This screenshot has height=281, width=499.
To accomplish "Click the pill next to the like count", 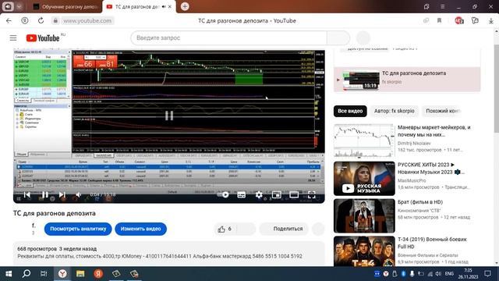I will point(246,229).
